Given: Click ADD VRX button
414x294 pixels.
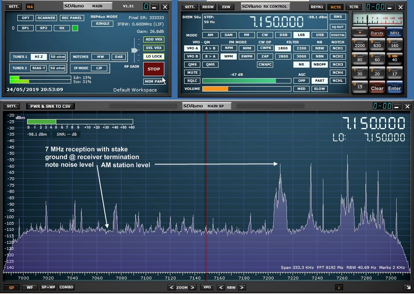Looking at the screenshot, I should tap(154, 39).
